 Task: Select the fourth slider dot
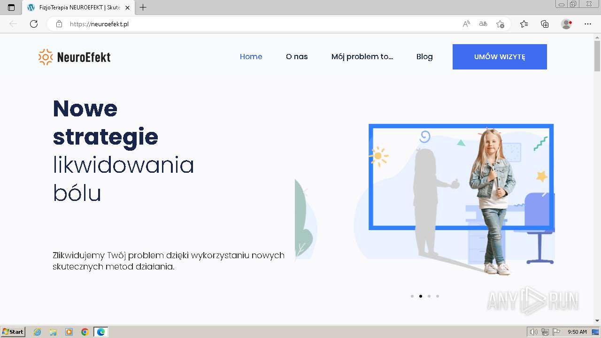click(x=438, y=296)
